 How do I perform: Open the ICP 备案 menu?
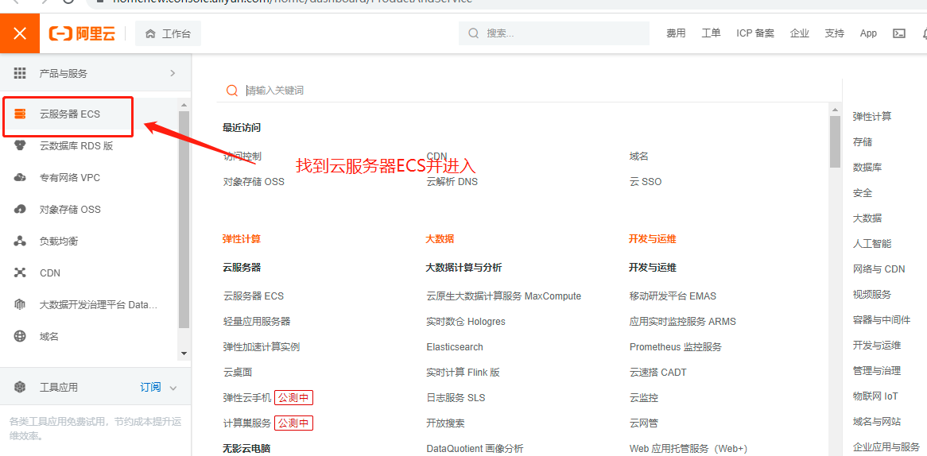pyautogui.click(x=755, y=33)
